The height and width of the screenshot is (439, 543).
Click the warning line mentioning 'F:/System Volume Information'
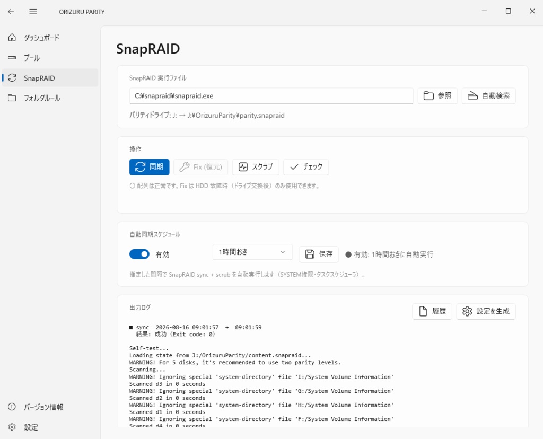[x=261, y=419]
